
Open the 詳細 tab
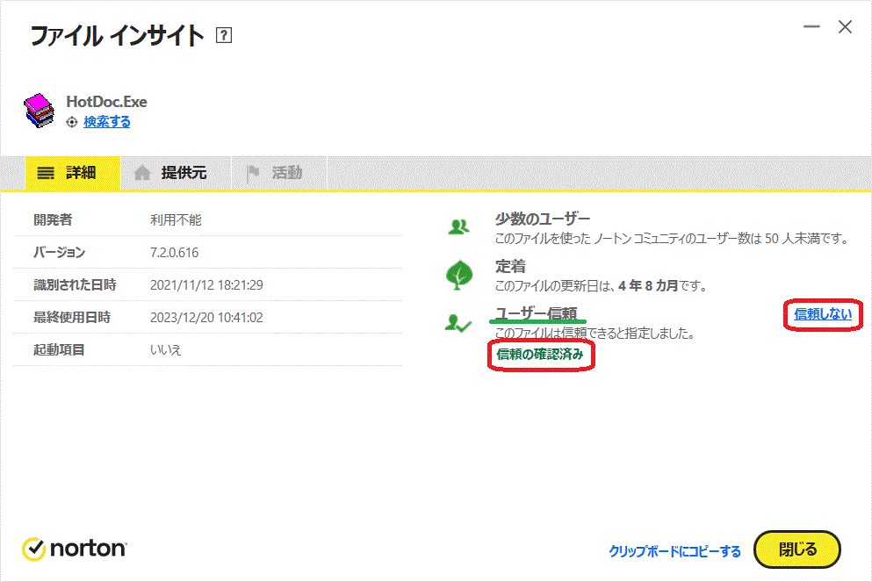(72, 174)
